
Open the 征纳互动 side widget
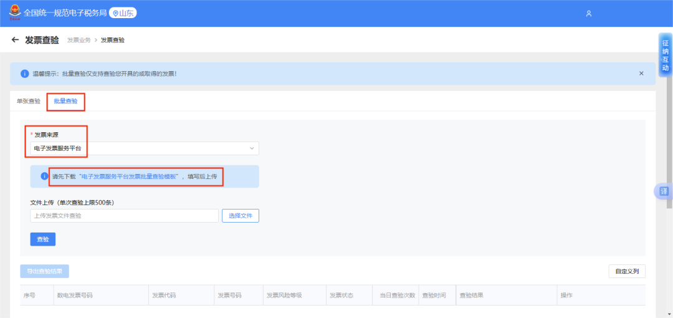(665, 55)
